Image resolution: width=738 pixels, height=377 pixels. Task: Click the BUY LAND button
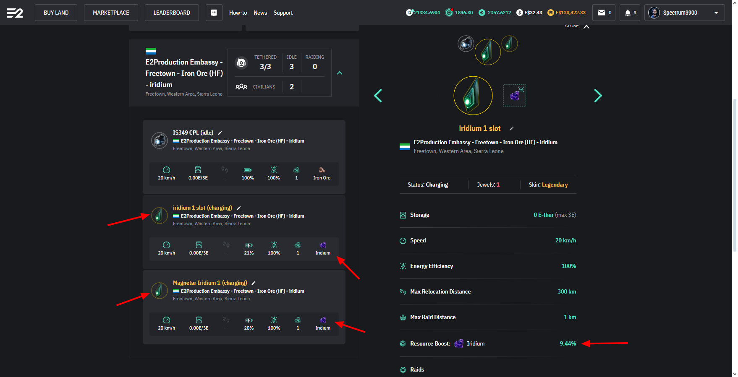(x=56, y=13)
